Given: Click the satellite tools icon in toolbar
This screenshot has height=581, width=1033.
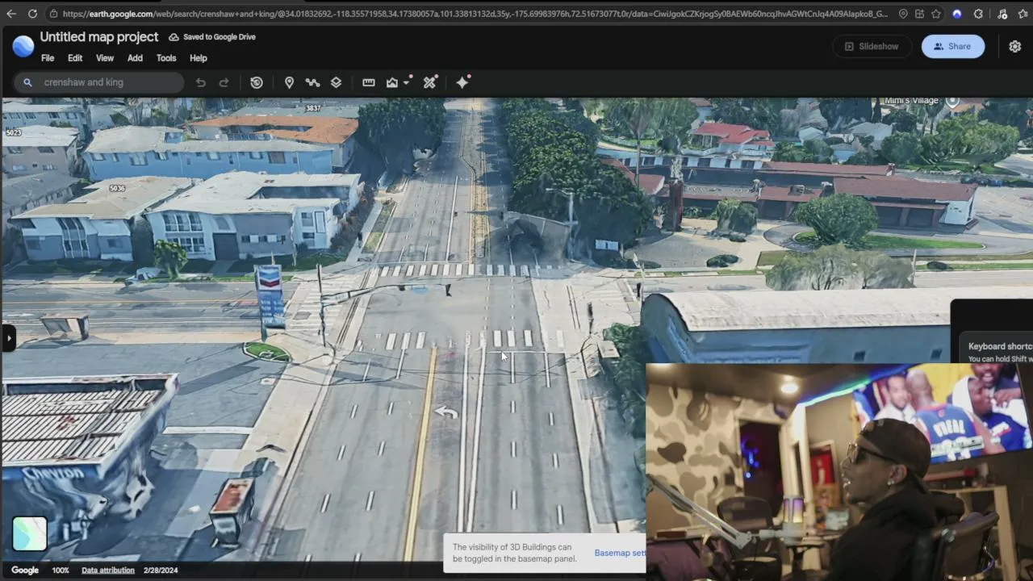Looking at the screenshot, I should 429,82.
